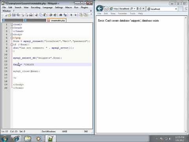The width and height of the screenshot is (189, 142).
Task: Collapse the <html> fold on line 1
Action: click(12, 24)
